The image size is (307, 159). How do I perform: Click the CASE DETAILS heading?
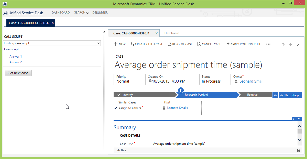tap(130, 136)
